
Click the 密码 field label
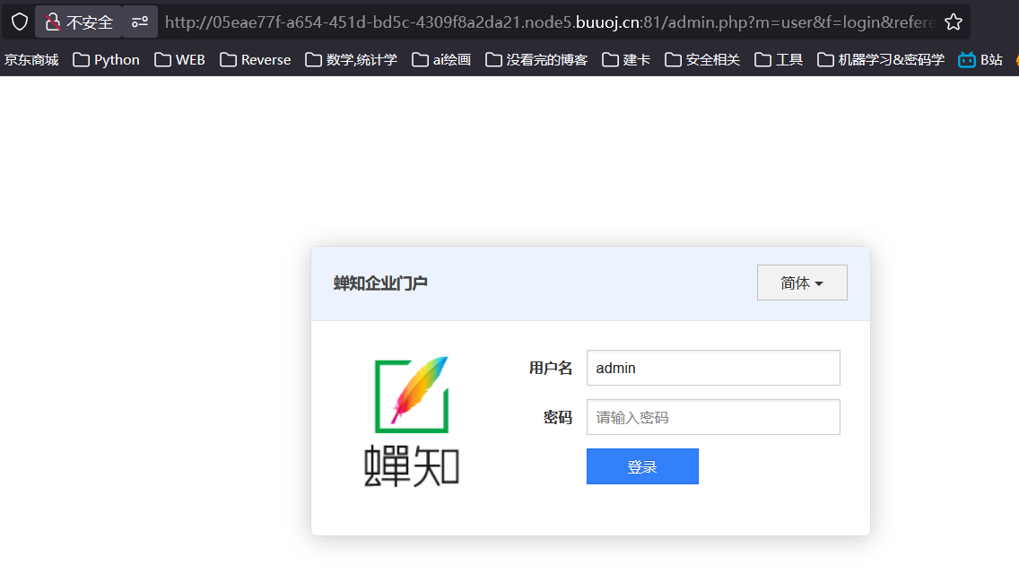point(558,417)
